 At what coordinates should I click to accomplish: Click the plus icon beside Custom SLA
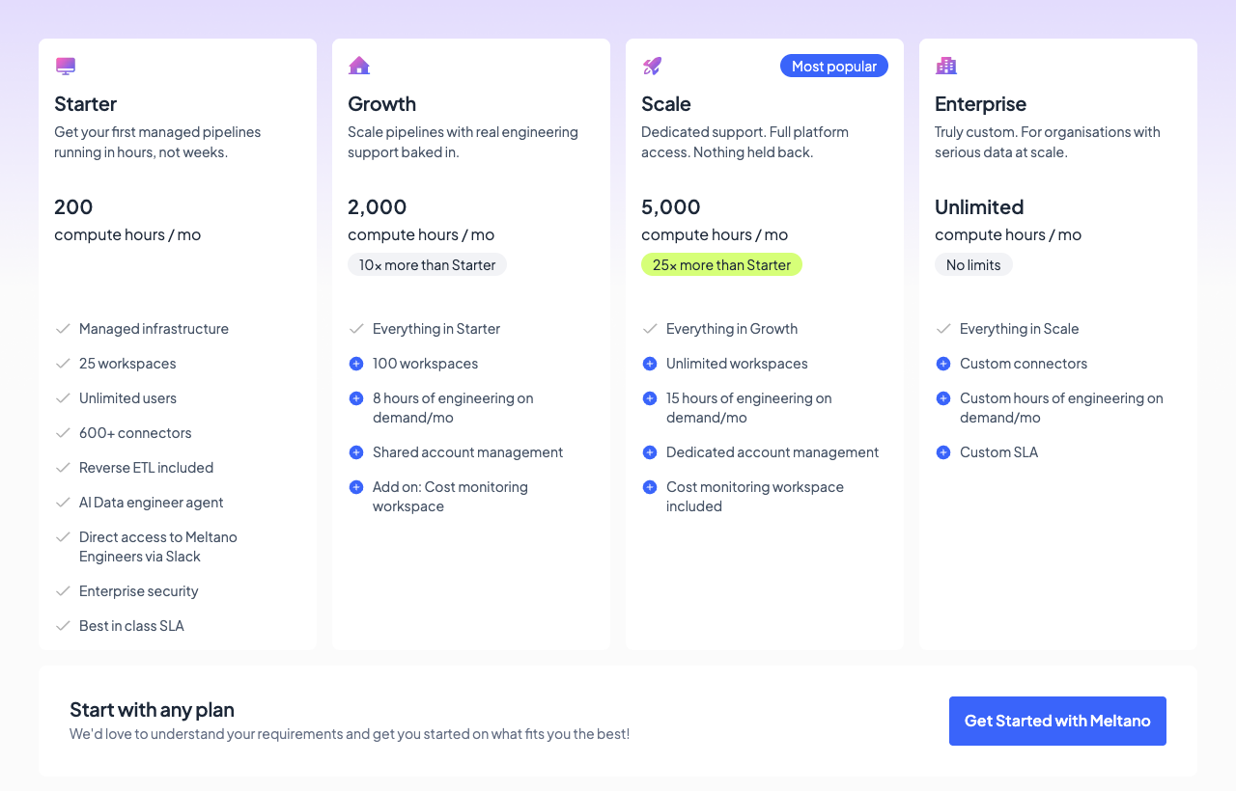click(943, 452)
